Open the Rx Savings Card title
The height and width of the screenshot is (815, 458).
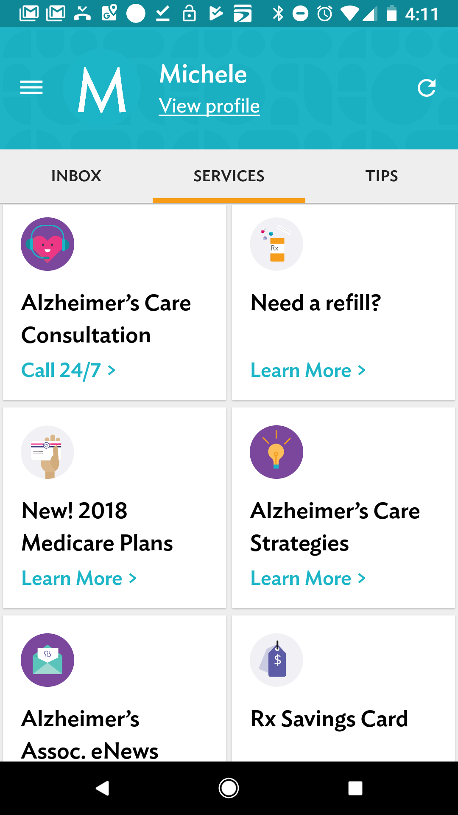coord(329,719)
